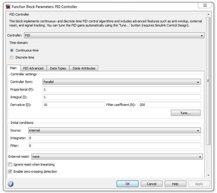Screen dimensions: 217x193
Task: Select Continuous-time radio button
Action: (x=12, y=50)
